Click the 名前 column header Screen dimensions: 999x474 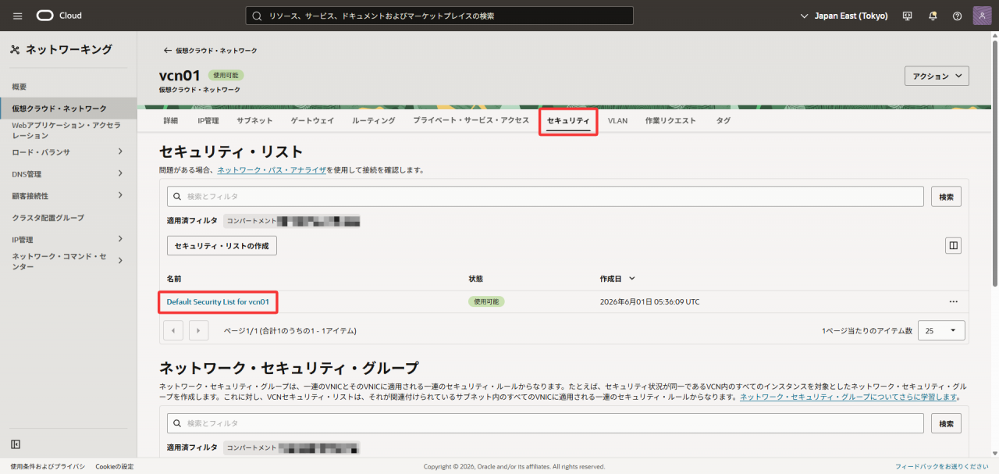click(x=174, y=278)
